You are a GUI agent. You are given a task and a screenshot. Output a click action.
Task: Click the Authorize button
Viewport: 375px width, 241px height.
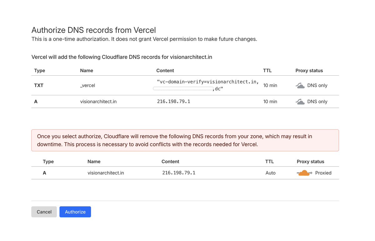[75, 212]
